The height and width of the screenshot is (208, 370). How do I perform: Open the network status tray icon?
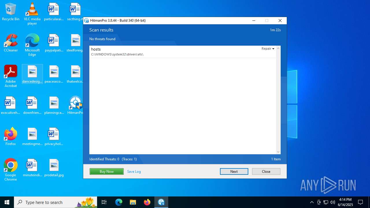(326, 202)
